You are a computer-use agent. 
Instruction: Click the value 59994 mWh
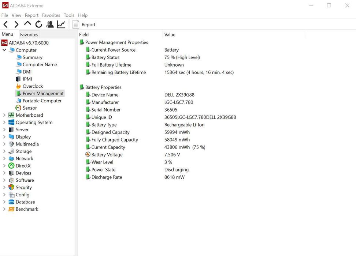coord(177,132)
